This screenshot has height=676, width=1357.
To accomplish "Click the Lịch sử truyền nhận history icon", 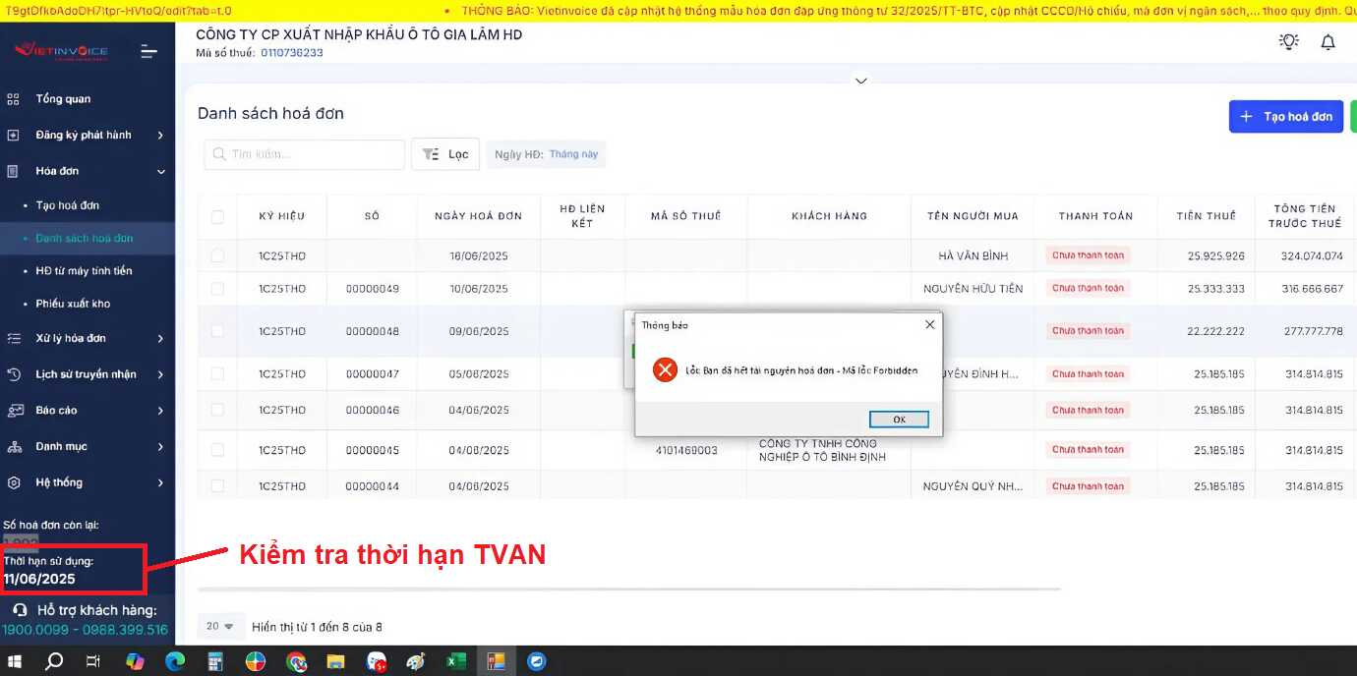I will tap(13, 373).
